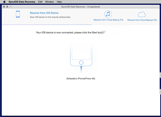The width and height of the screenshot is (161, 117).
Task: Click the iTunes music note icon
Action: [x=108, y=14]
